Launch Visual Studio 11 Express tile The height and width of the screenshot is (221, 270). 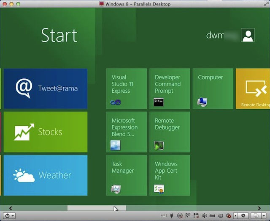click(x=127, y=88)
